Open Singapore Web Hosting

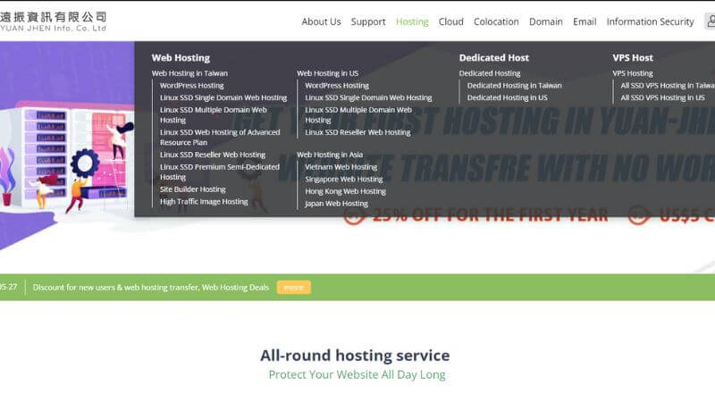344,180
